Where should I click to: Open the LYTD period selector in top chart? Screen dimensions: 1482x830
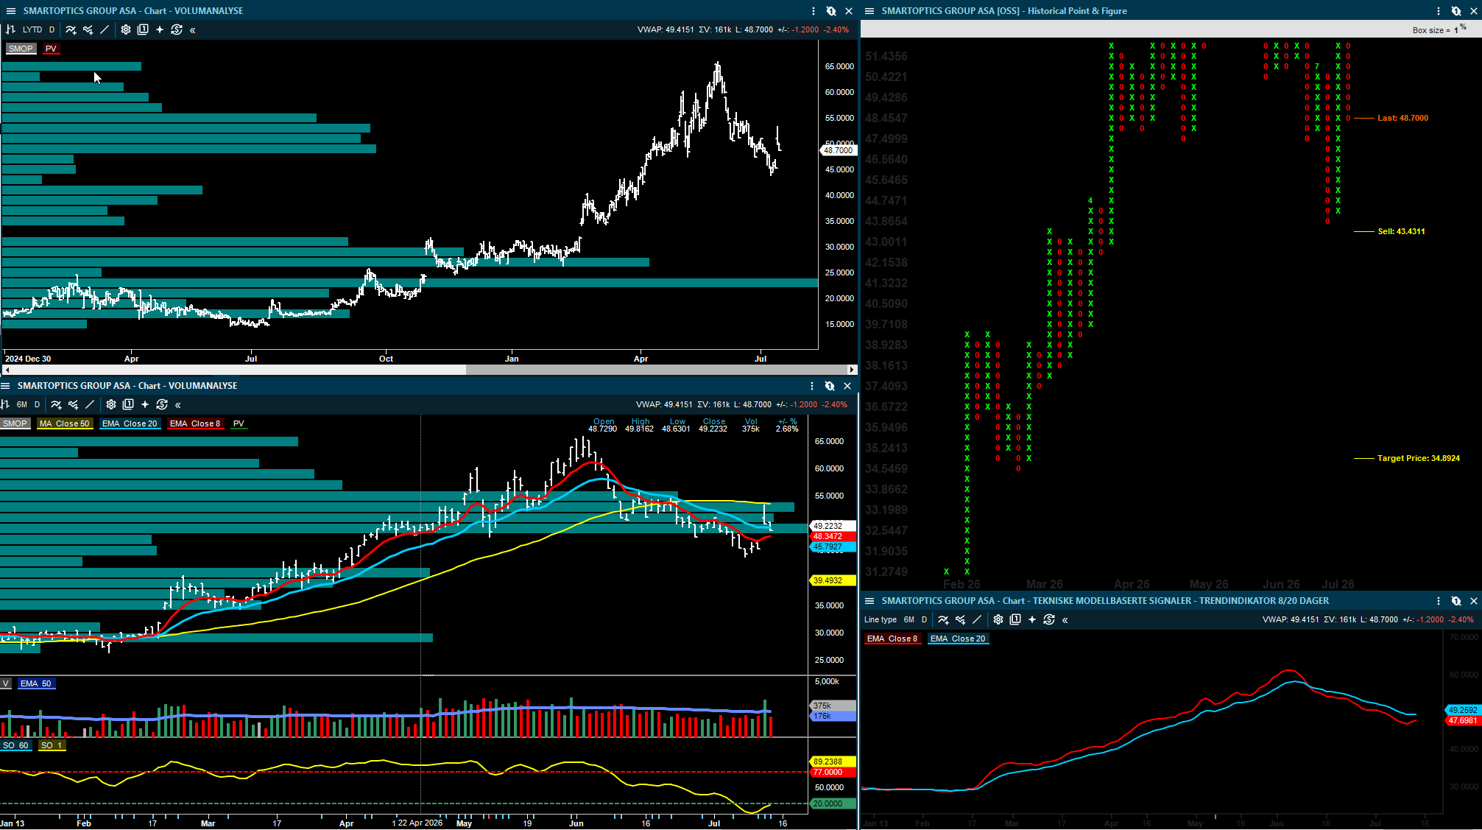[32, 29]
